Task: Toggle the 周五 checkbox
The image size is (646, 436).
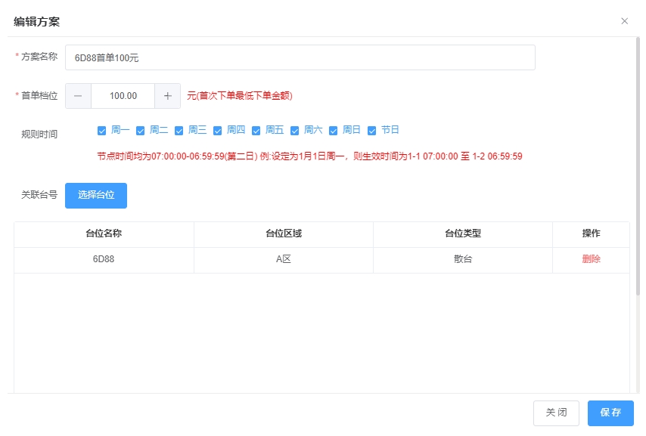Action: click(256, 130)
